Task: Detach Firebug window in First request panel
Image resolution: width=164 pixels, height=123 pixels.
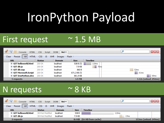Action: [x=155, y=52]
